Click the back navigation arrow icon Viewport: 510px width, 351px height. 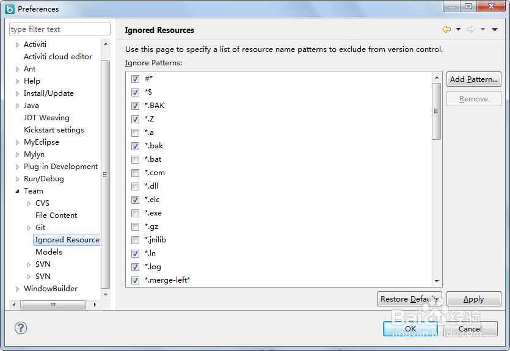point(446,29)
